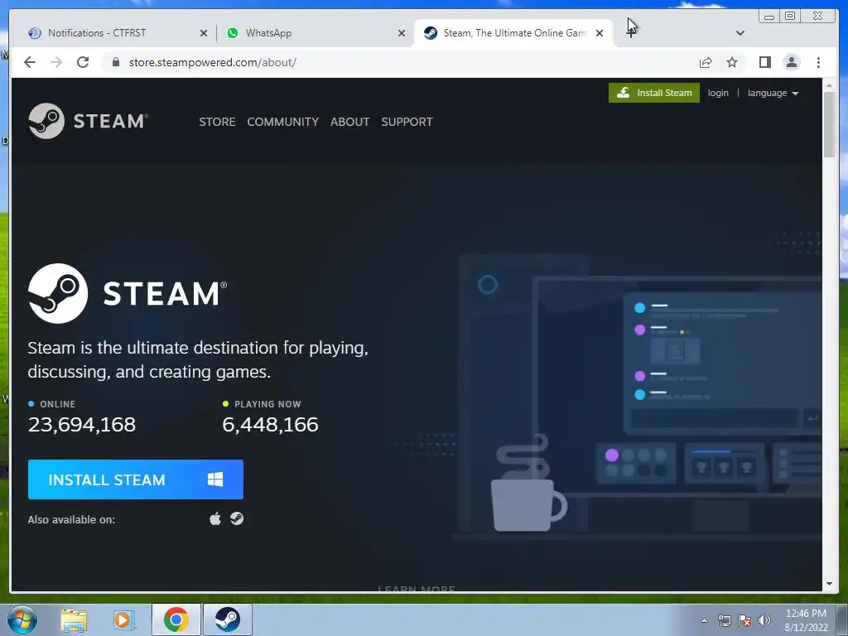Click the Steam tagline text
The image size is (848, 636).
198,359
